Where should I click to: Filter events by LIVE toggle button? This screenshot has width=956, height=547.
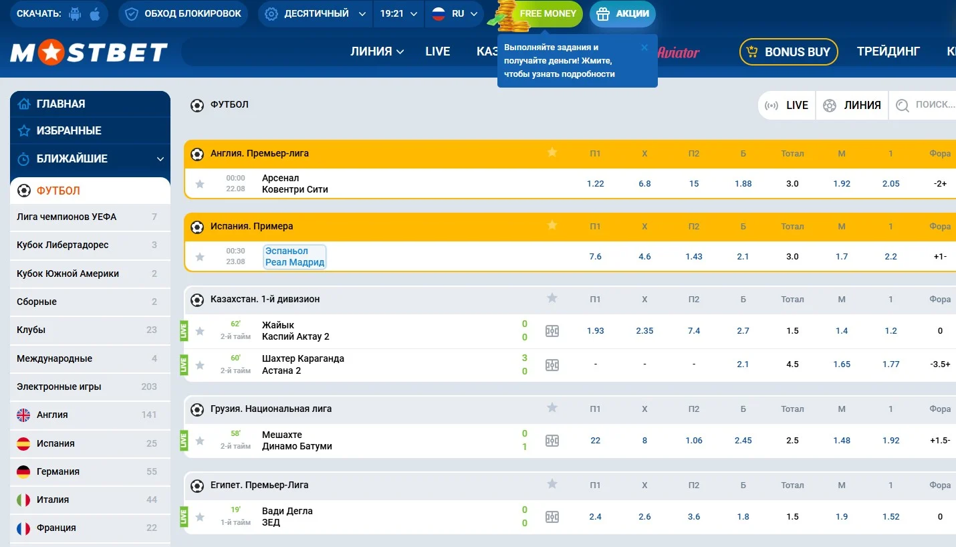[787, 106]
